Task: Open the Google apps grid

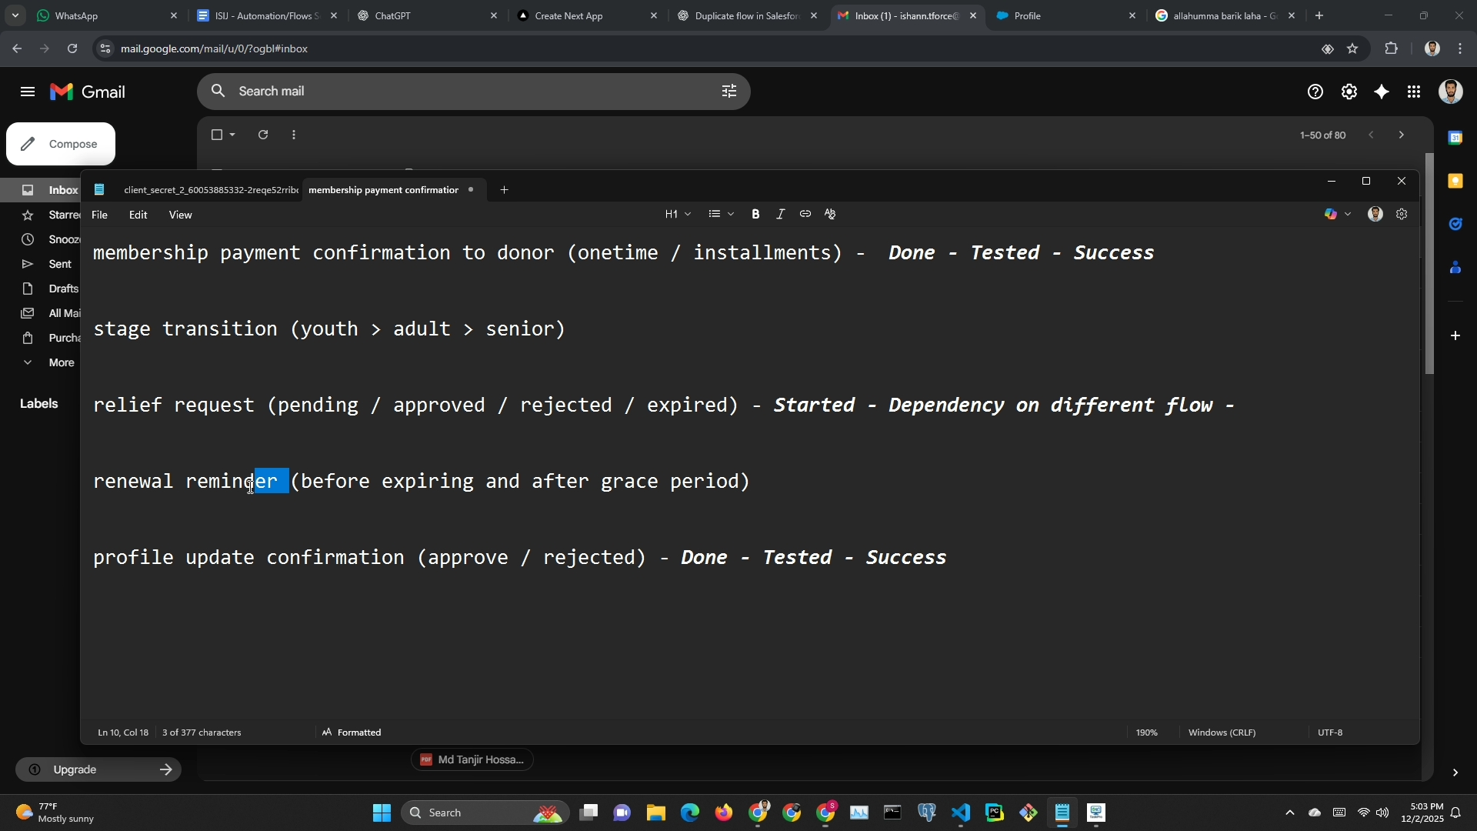Action: pos(1414,92)
